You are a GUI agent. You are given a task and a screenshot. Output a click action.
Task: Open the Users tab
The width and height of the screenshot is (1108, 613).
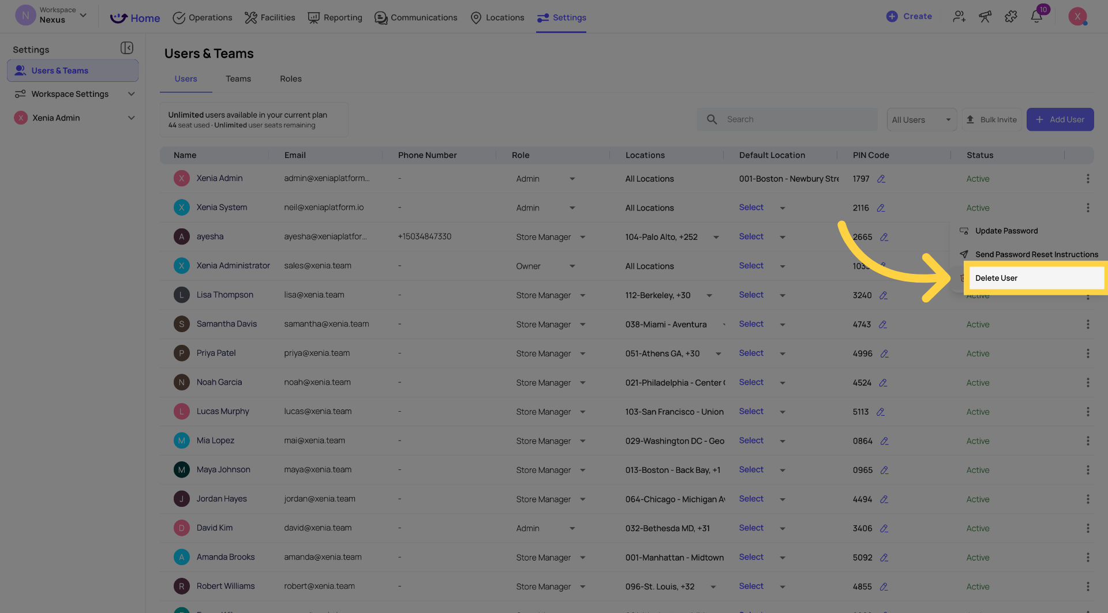[186, 79]
